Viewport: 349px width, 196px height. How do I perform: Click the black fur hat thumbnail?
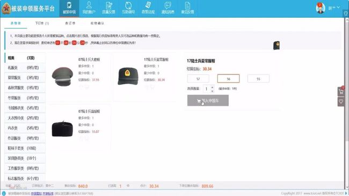(62, 129)
